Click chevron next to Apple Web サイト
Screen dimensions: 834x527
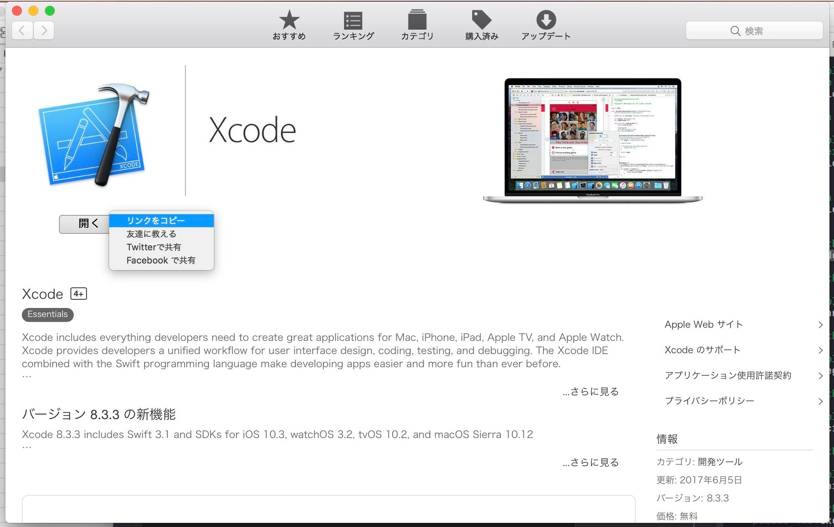click(x=820, y=325)
